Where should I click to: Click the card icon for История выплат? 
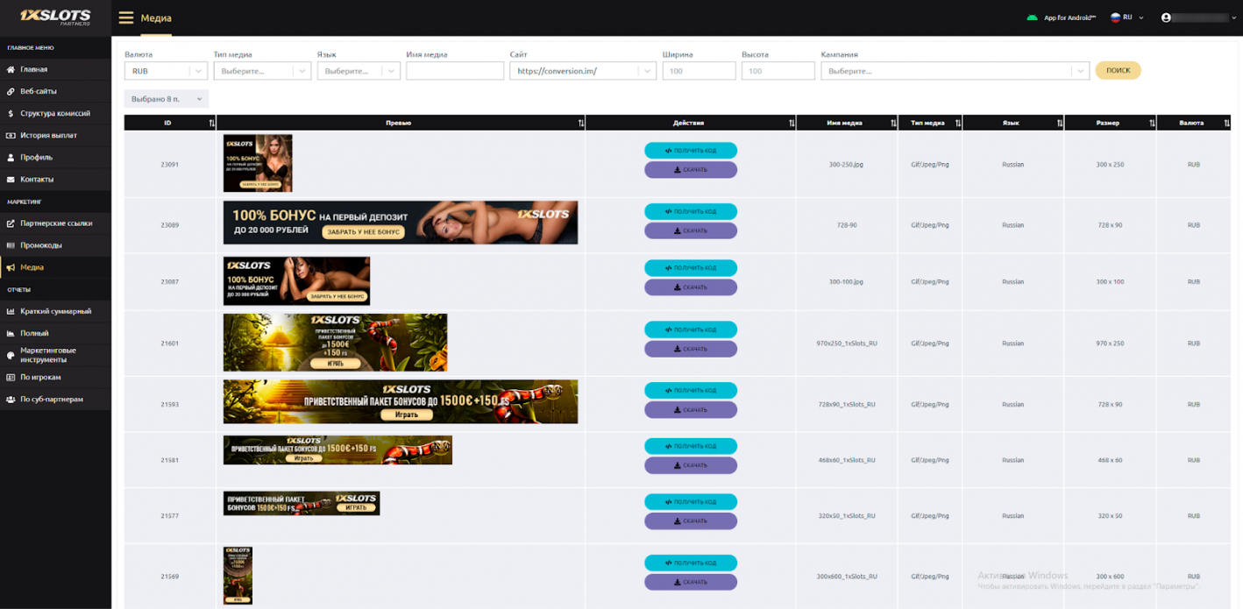[x=11, y=135]
